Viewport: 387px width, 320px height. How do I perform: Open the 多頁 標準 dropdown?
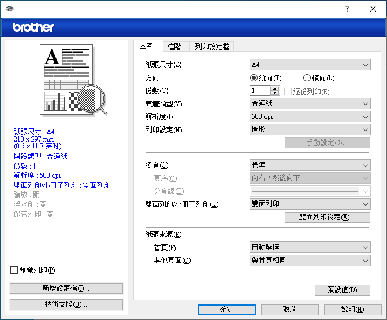(310, 165)
